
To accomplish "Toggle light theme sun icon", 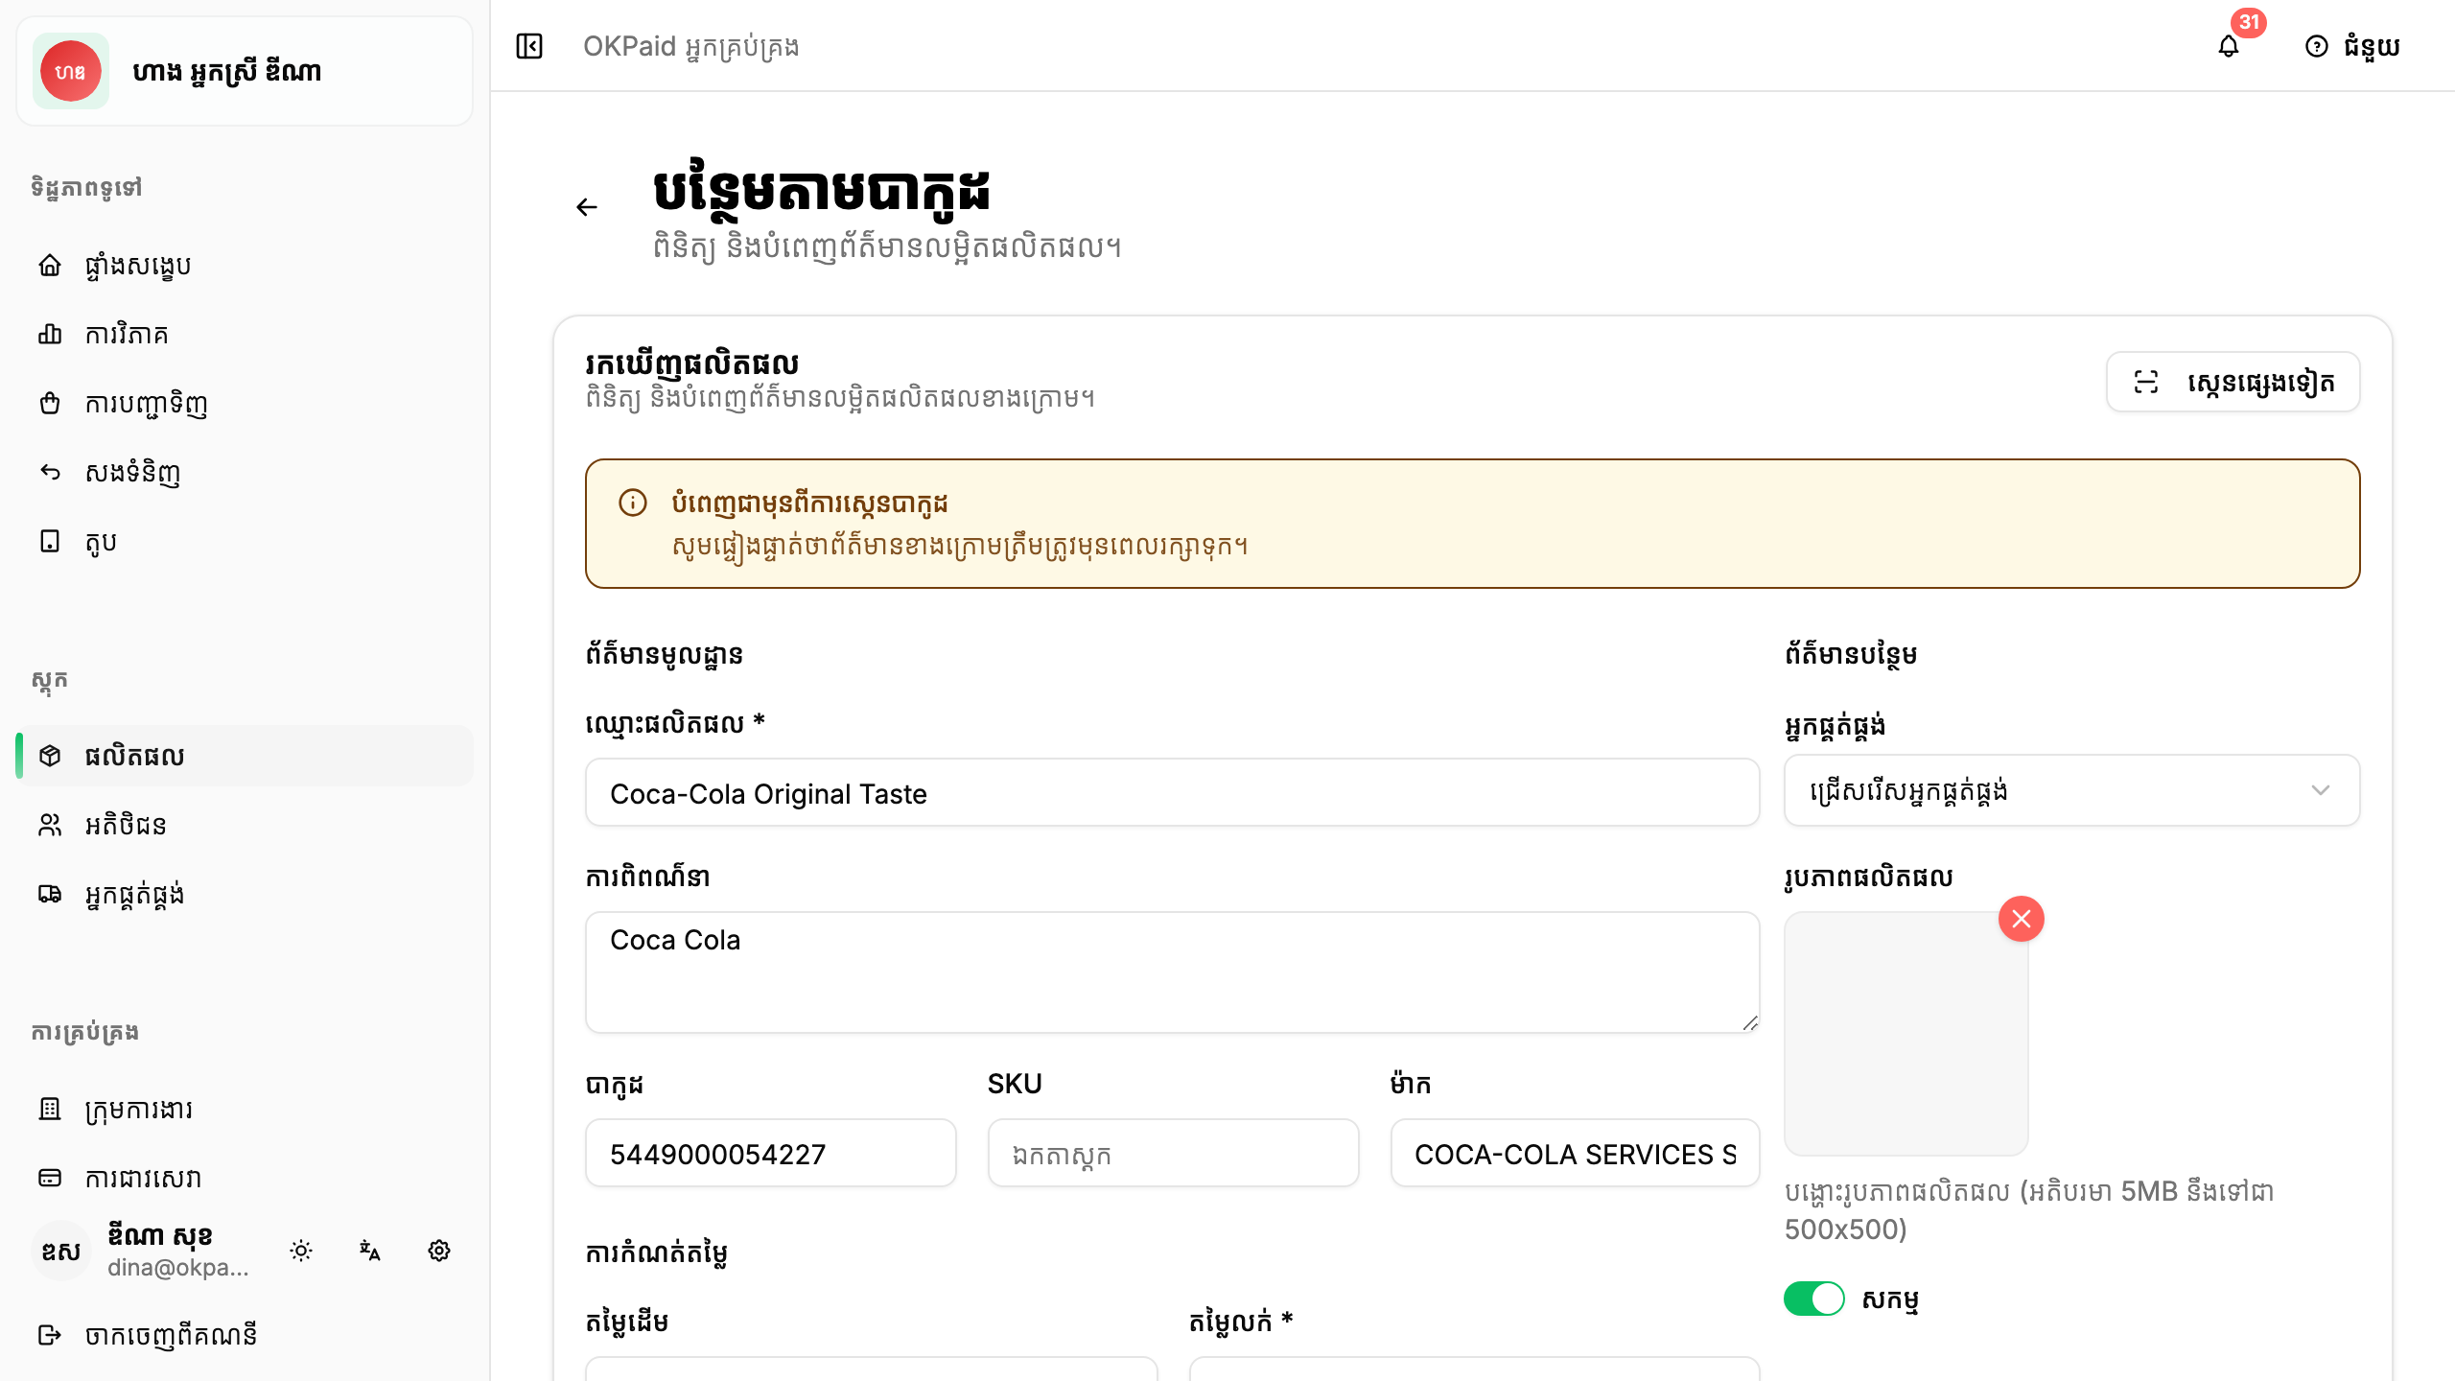I will 301,1251.
